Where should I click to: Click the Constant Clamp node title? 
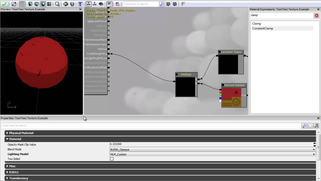click(231, 52)
